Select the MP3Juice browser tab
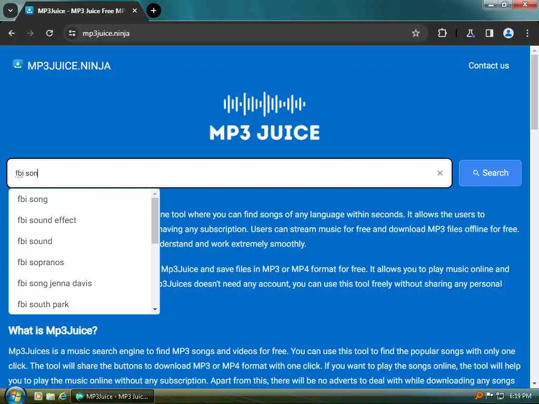This screenshot has height=404, width=539. tap(81, 11)
